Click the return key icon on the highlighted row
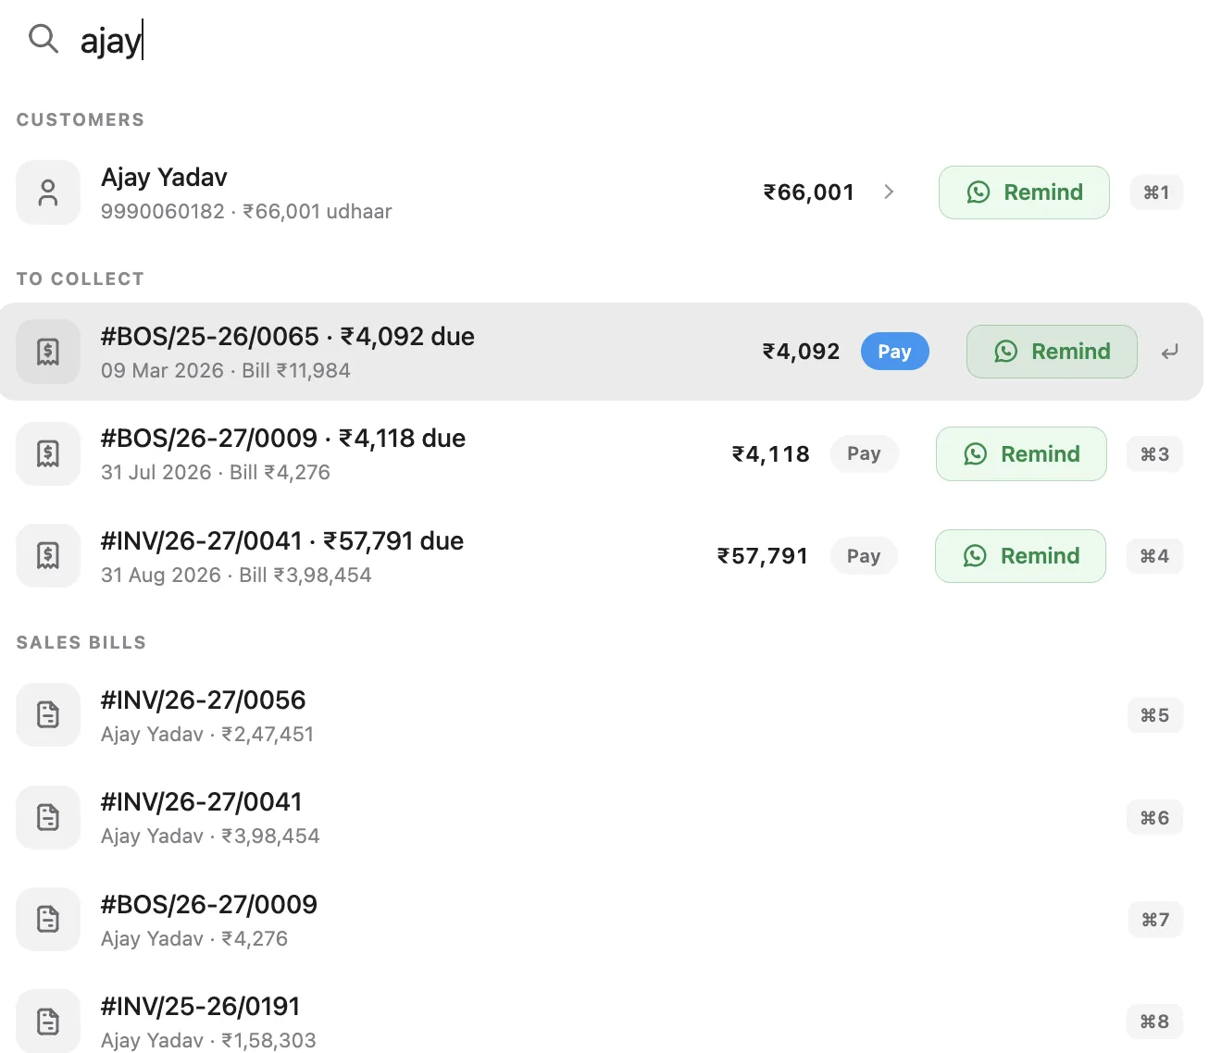The height and width of the screenshot is (1053, 1209). pos(1170,352)
